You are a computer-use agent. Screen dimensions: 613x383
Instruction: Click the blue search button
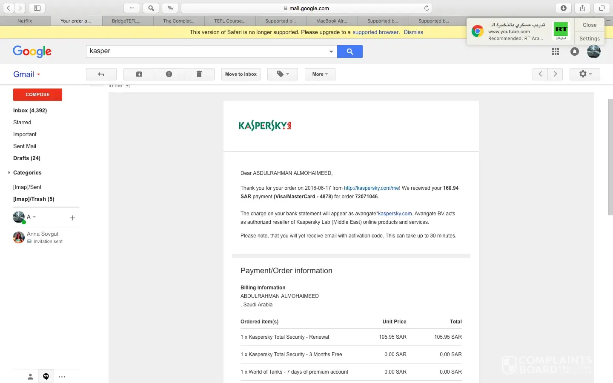[349, 51]
